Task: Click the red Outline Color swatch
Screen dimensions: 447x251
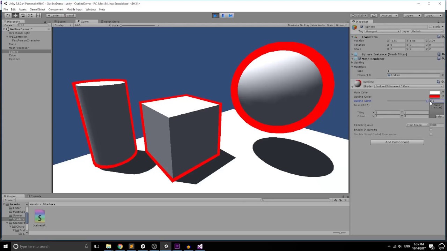Action: (434, 97)
